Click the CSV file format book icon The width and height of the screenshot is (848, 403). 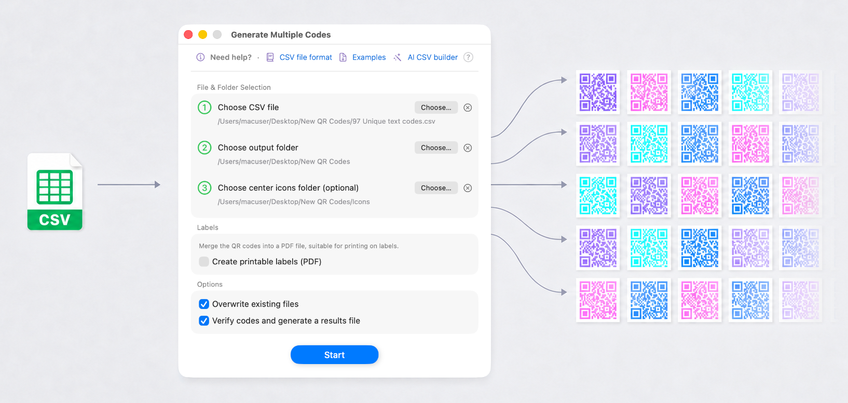[270, 57]
